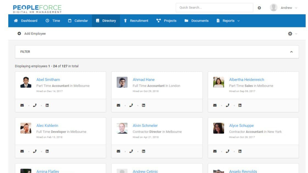Open Alyce Schuppe's profile link
The width and height of the screenshot is (308, 173).
point(241,126)
